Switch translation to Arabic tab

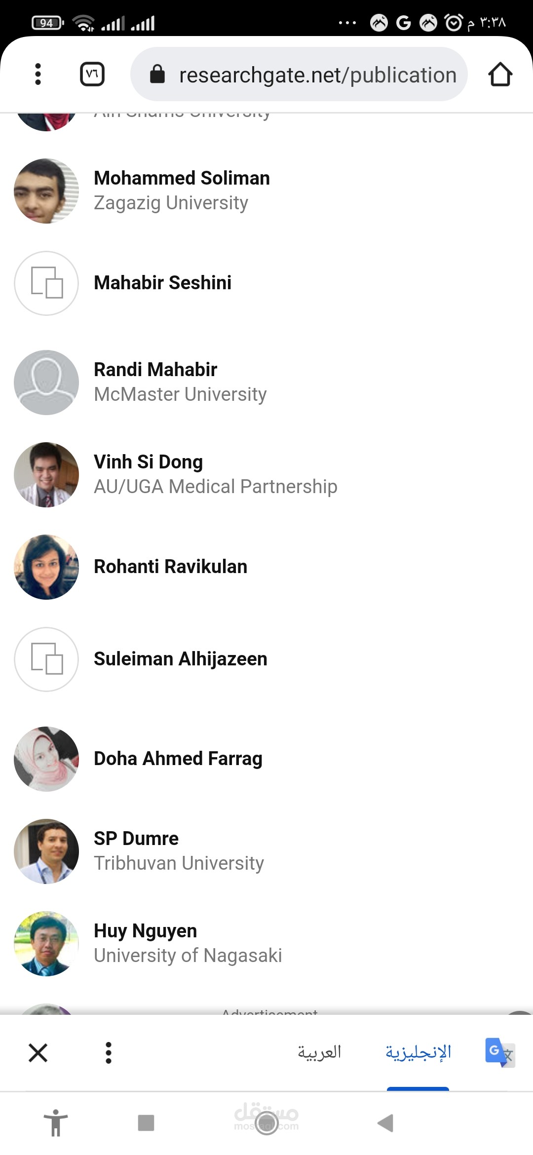[x=319, y=1052]
